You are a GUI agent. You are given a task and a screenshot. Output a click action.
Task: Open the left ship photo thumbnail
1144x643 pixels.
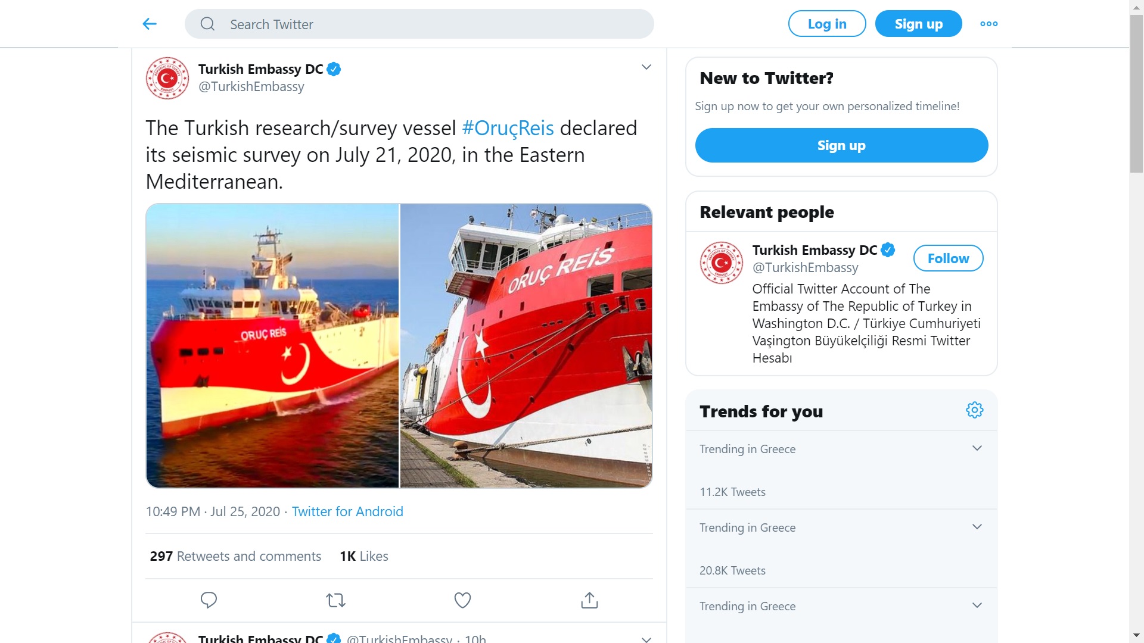click(272, 346)
